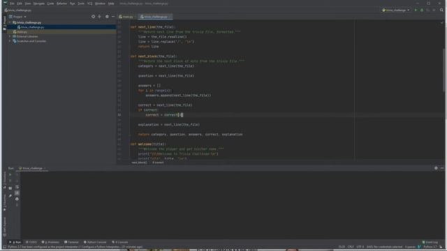The width and height of the screenshot is (447, 251).
Task: Click the Debug bug icon in toolbar
Action: (x=422, y=10)
